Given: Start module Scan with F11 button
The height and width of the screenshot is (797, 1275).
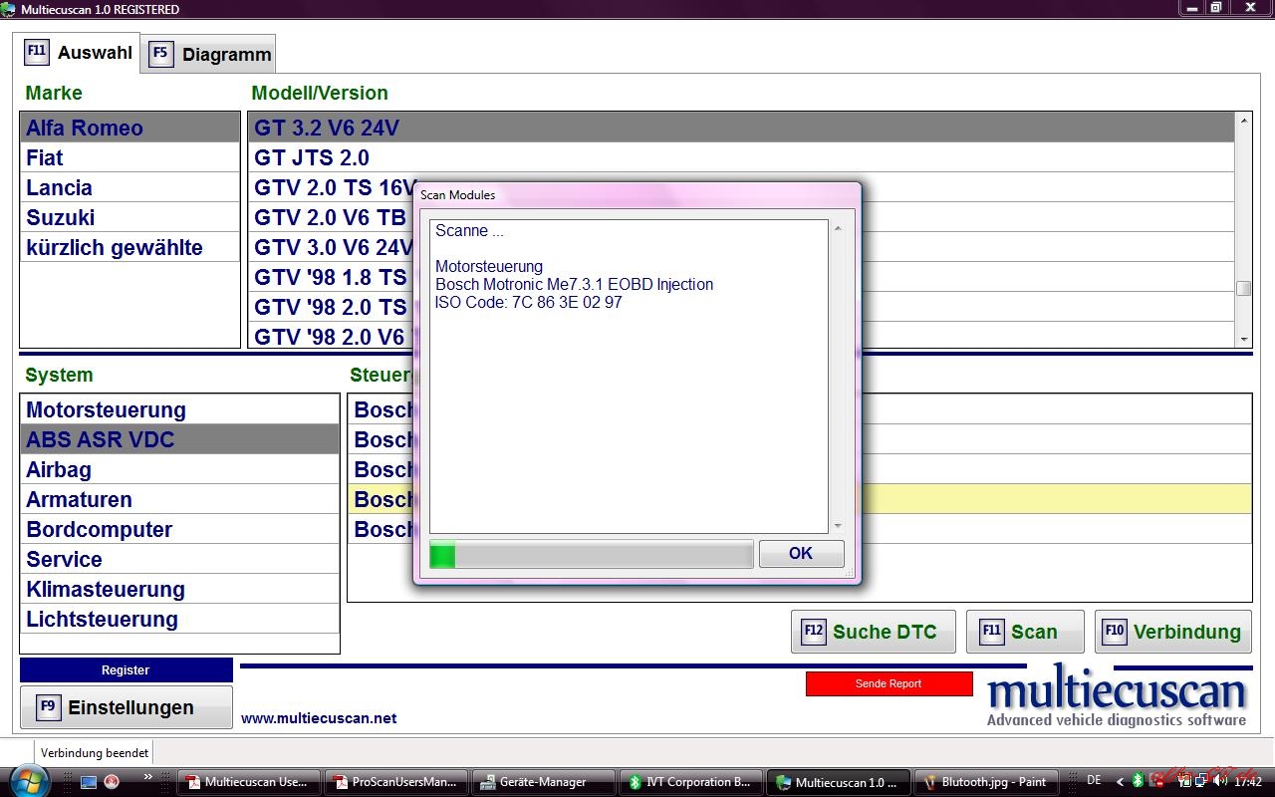Looking at the screenshot, I should 1025,632.
